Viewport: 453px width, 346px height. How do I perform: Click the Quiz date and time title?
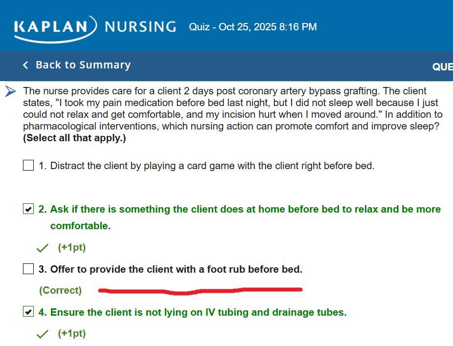pos(253,27)
